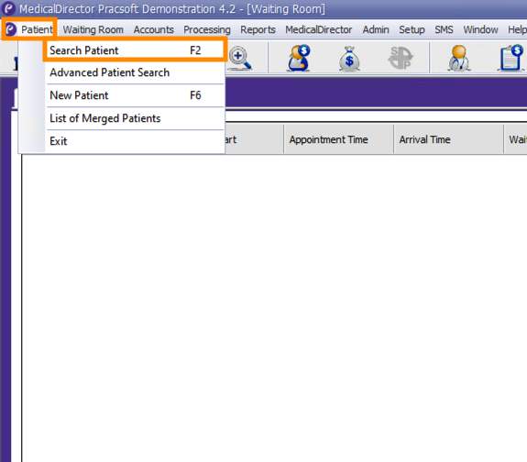527x462 pixels.
Task: Choose New Patient from the menu
Action: pyautogui.click(x=135, y=95)
